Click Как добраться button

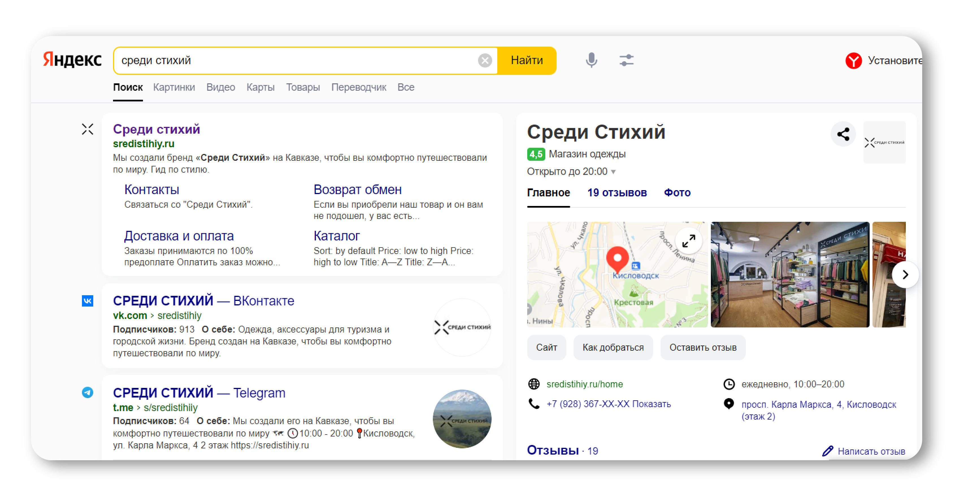(613, 347)
